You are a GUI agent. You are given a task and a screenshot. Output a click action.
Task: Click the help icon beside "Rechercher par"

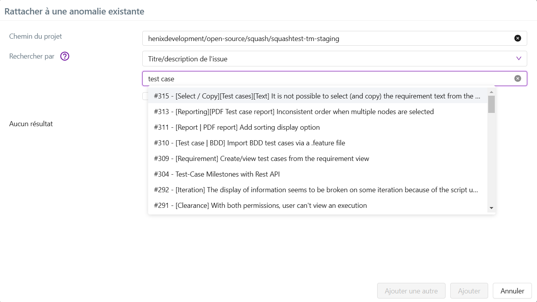(64, 56)
